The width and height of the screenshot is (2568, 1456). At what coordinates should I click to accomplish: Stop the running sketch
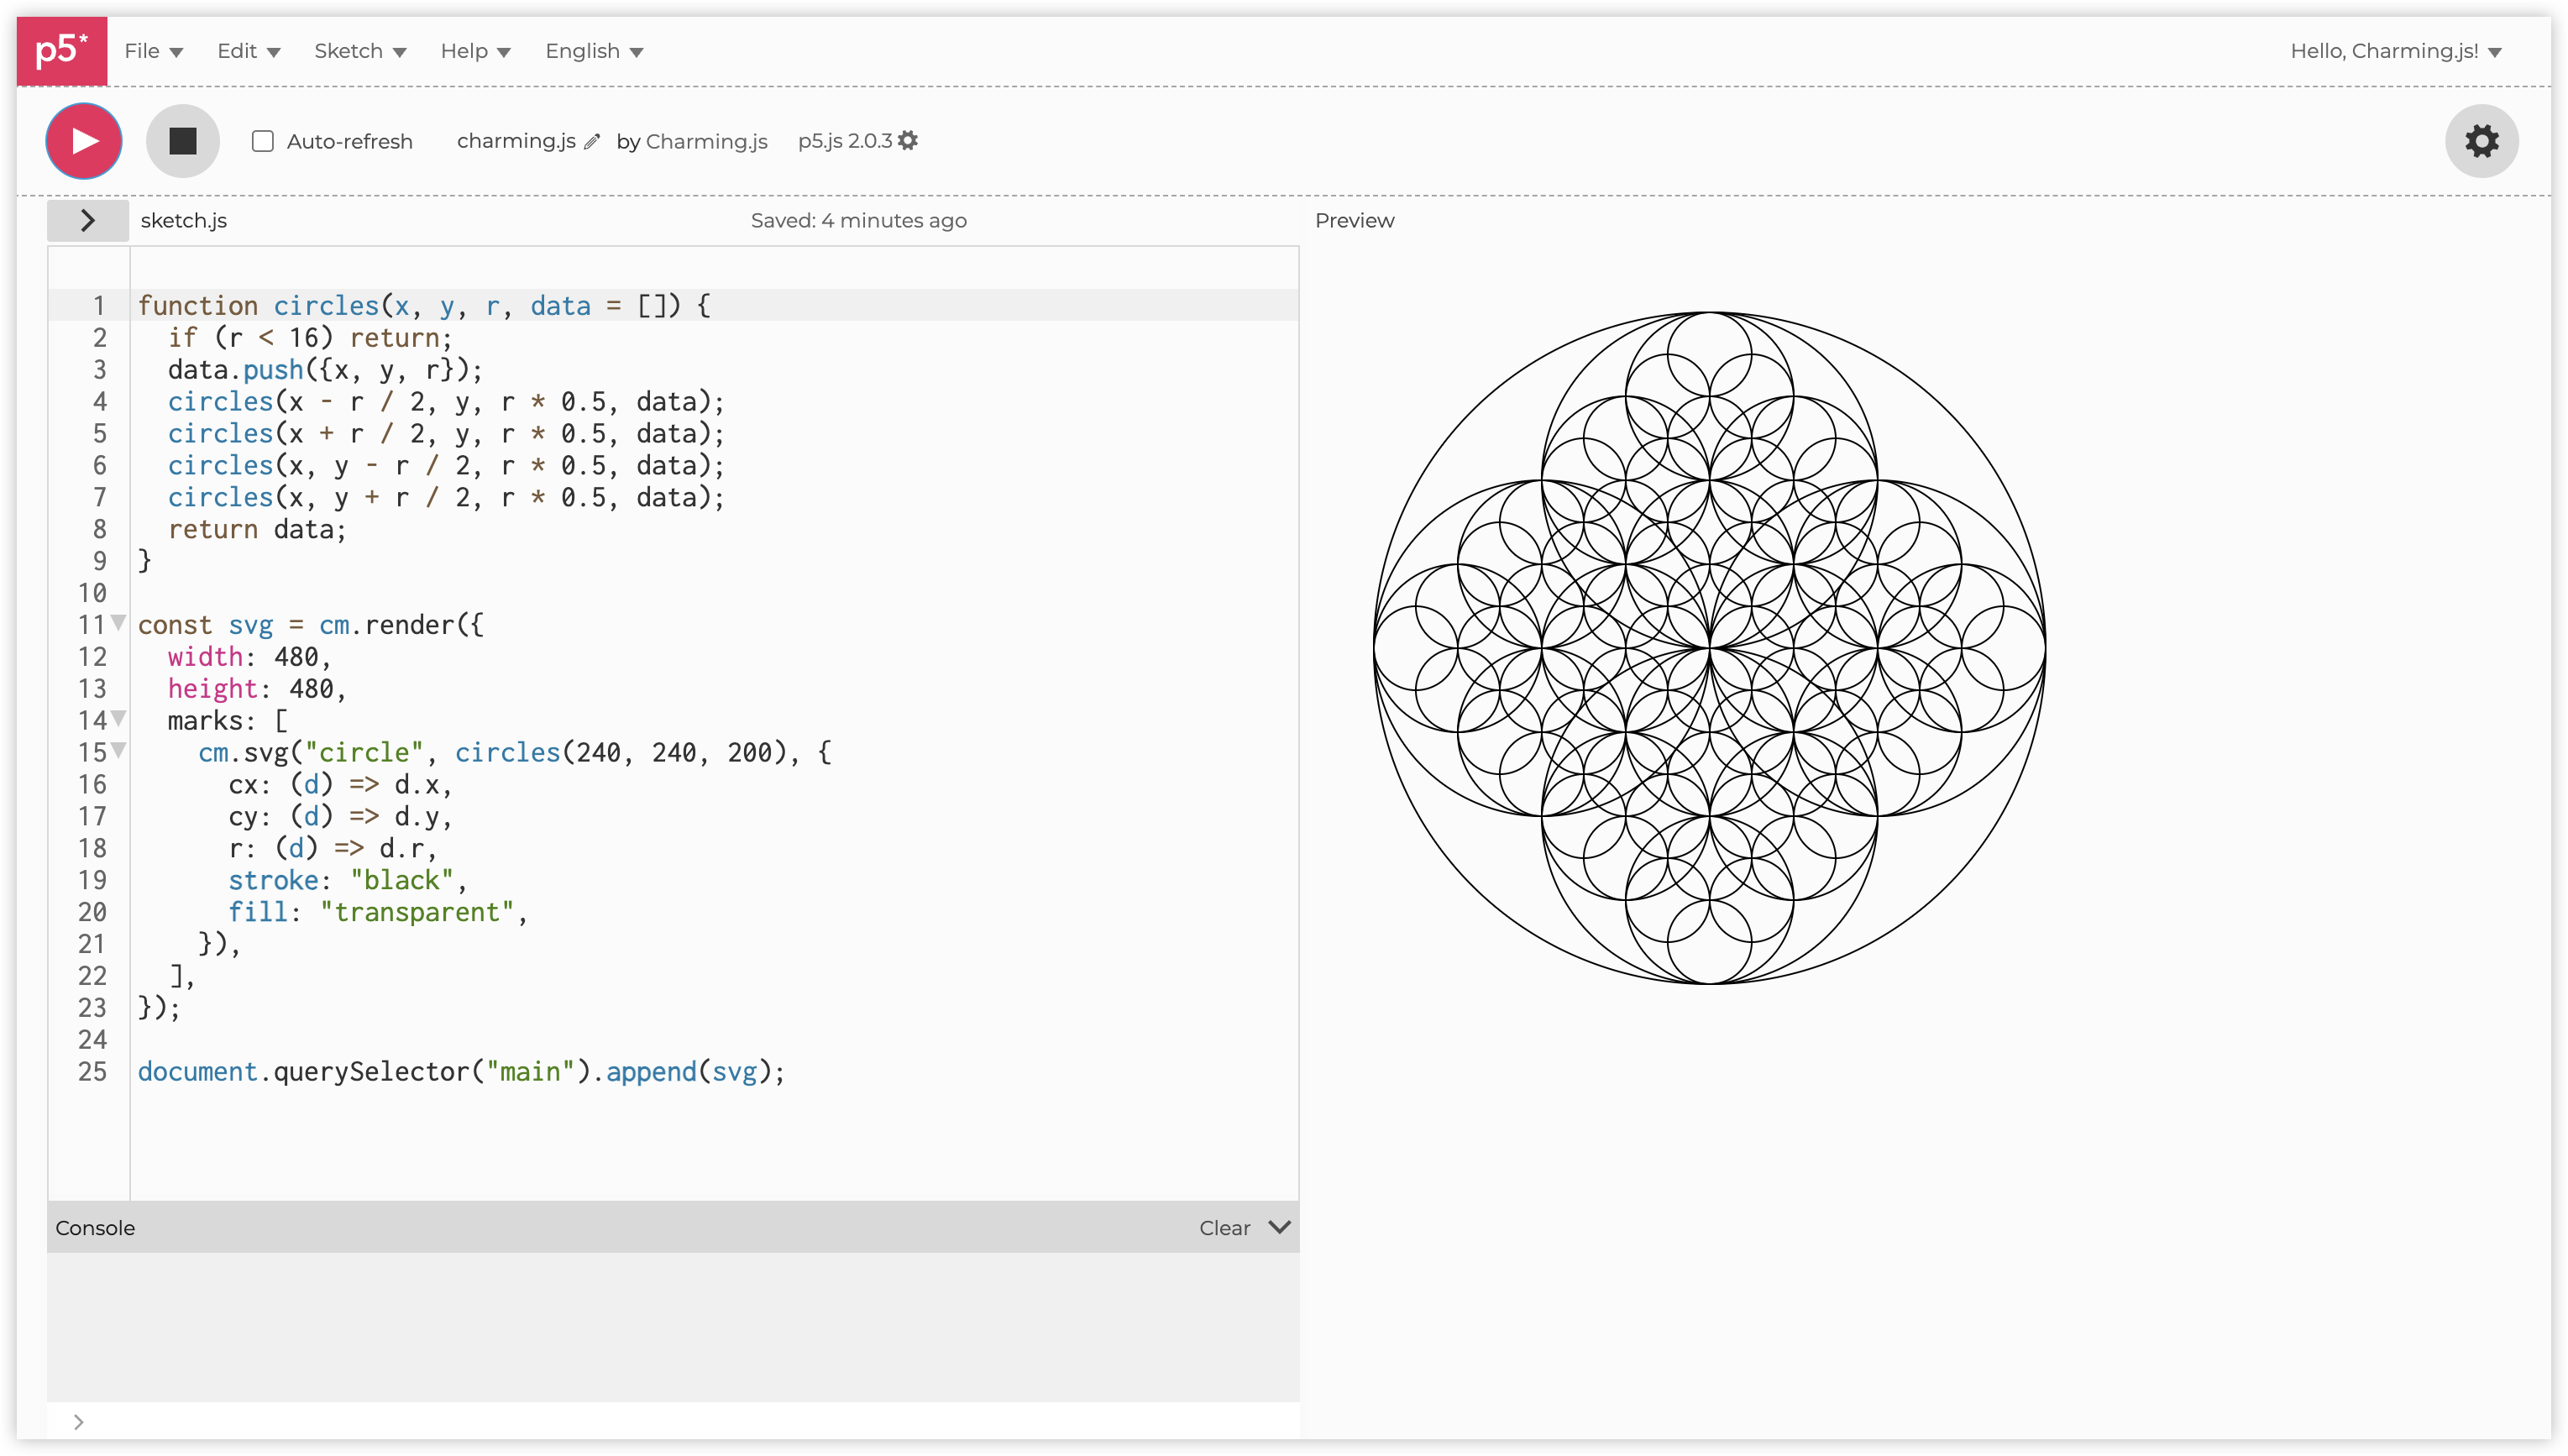click(182, 141)
